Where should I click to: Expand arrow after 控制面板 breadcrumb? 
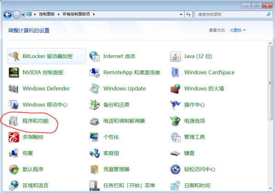point(59,14)
